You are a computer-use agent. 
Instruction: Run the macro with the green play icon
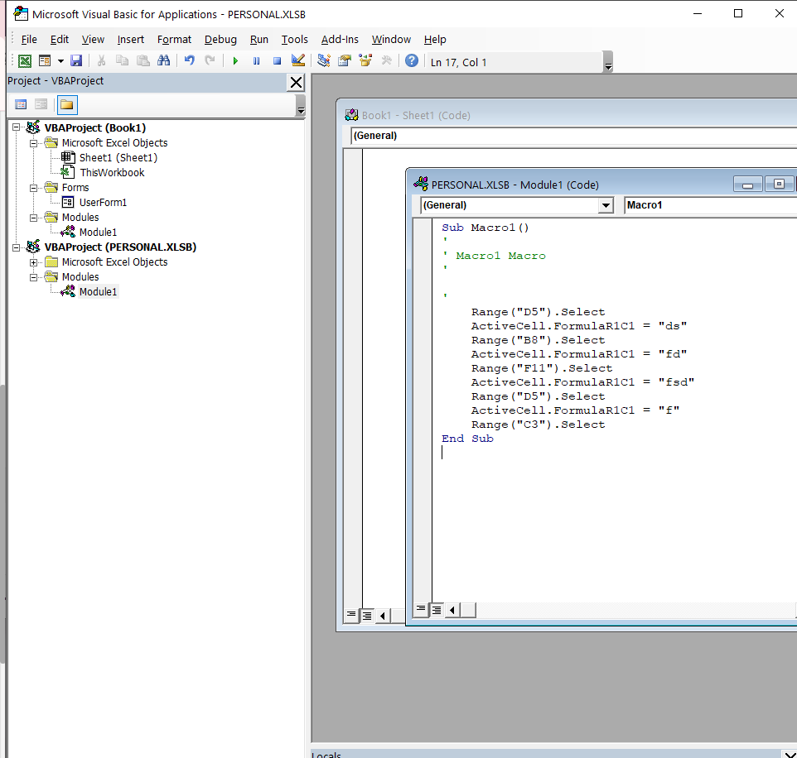point(235,61)
